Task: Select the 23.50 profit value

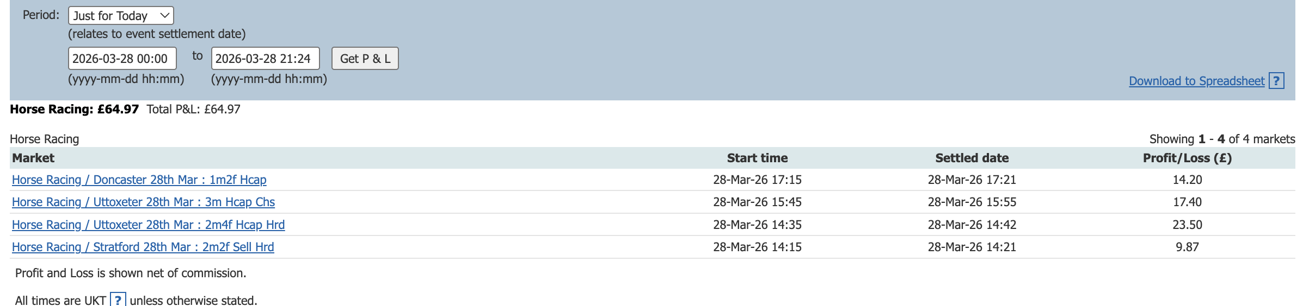Action: coord(1187,225)
